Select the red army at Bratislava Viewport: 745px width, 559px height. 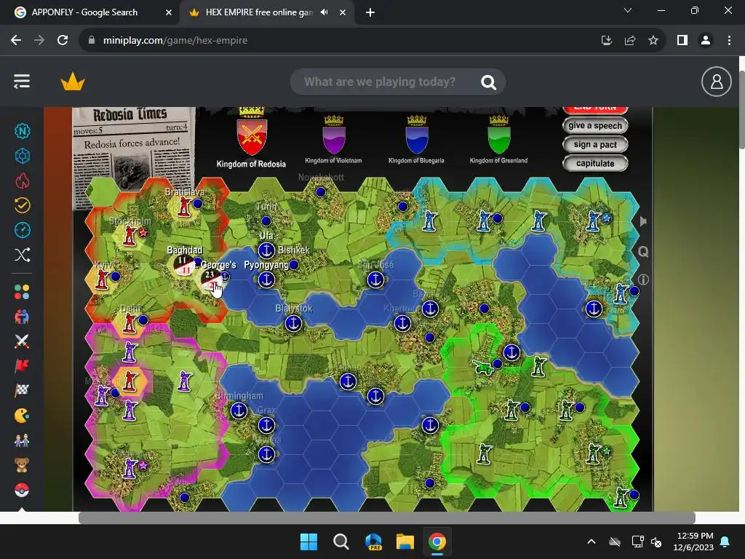[184, 207]
